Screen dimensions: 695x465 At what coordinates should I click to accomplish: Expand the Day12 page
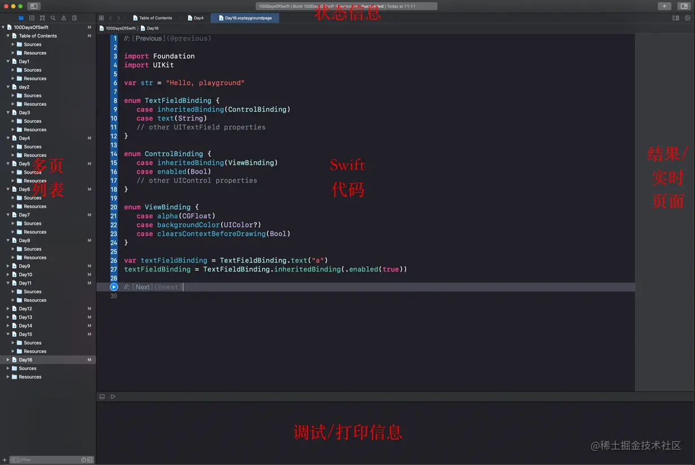coord(8,309)
